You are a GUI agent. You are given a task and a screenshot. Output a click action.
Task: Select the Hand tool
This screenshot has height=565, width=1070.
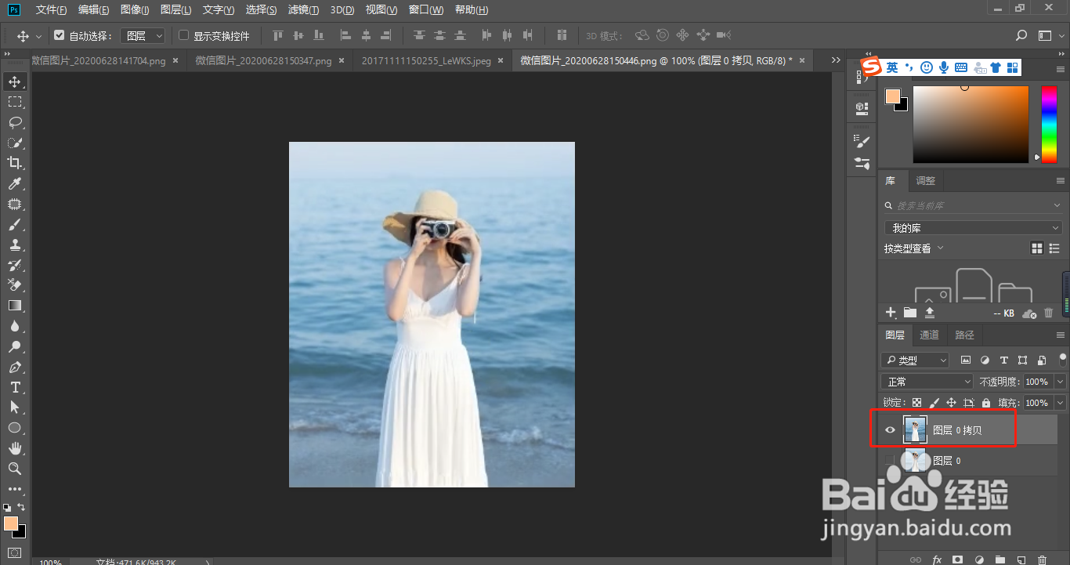pyautogui.click(x=15, y=448)
